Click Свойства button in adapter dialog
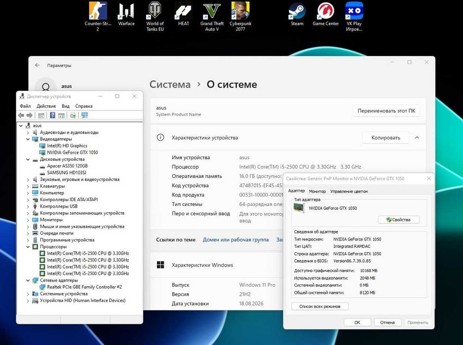This screenshot has height=345, width=463. coord(398,219)
